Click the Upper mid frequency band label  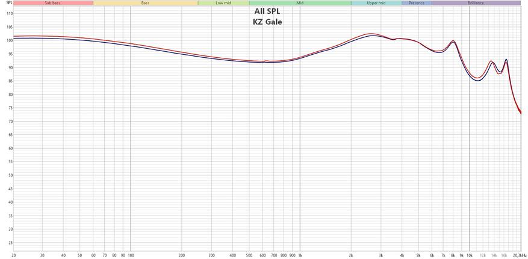(376, 2)
